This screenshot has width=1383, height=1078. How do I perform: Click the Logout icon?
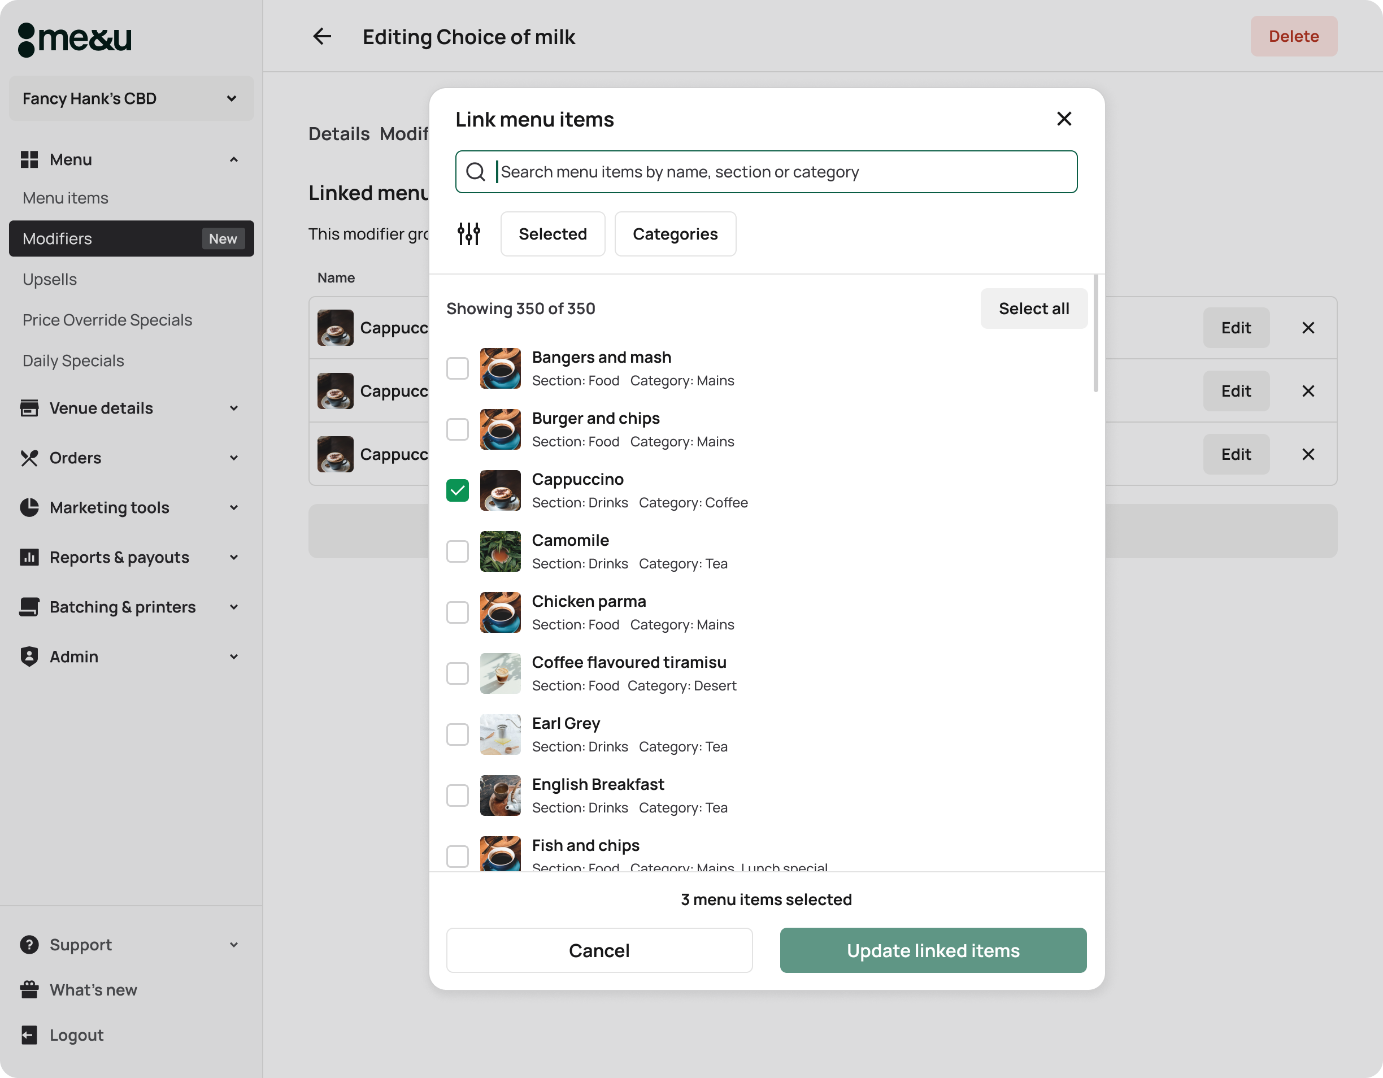click(x=29, y=1035)
